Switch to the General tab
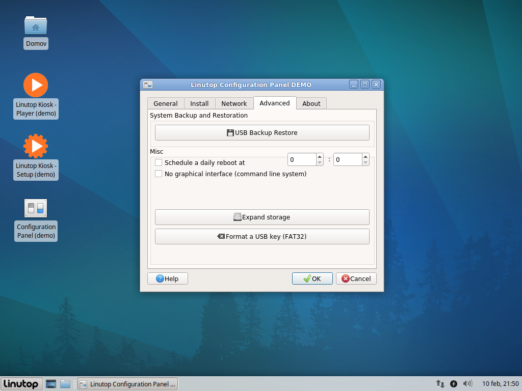 coord(166,103)
